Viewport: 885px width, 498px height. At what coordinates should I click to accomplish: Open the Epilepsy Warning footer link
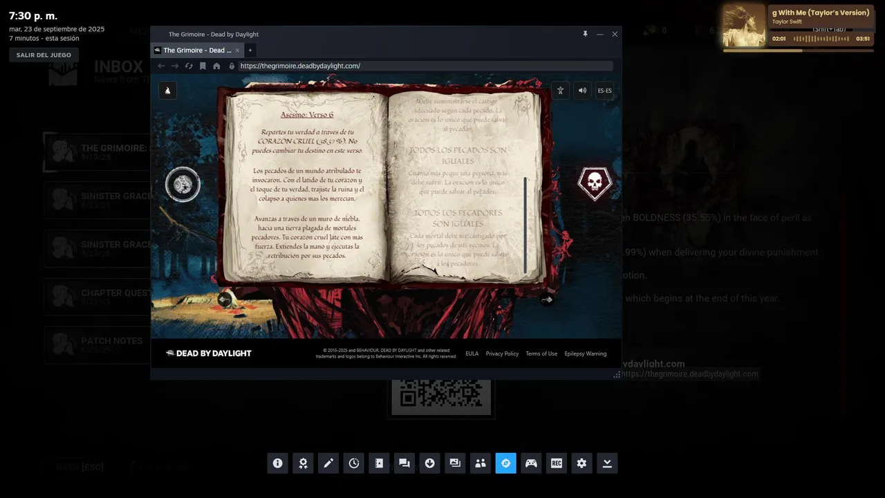click(586, 353)
